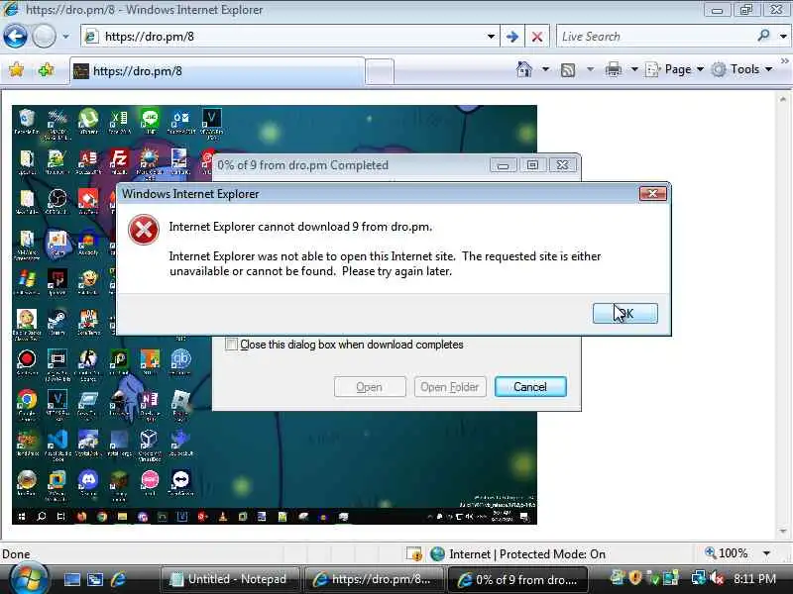Screen dimensions: 793x594
Task: Click the Switch Between Windows quick launch icon
Action: (95, 579)
